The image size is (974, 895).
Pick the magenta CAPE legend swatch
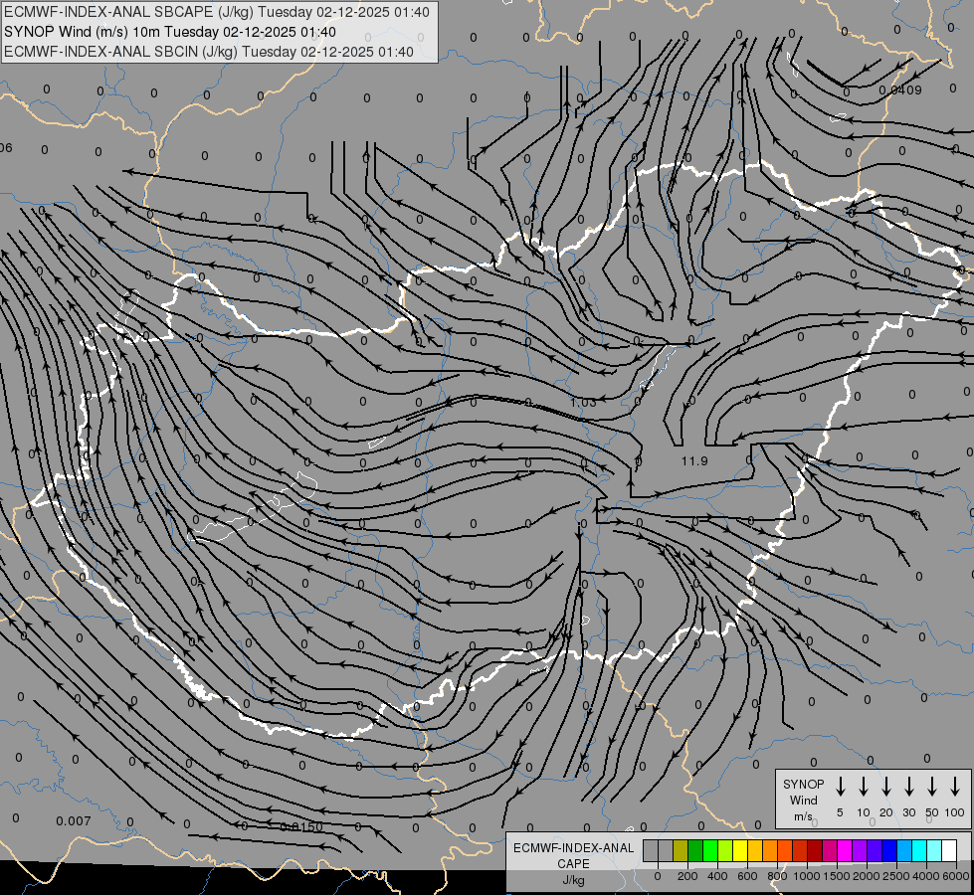845,850
